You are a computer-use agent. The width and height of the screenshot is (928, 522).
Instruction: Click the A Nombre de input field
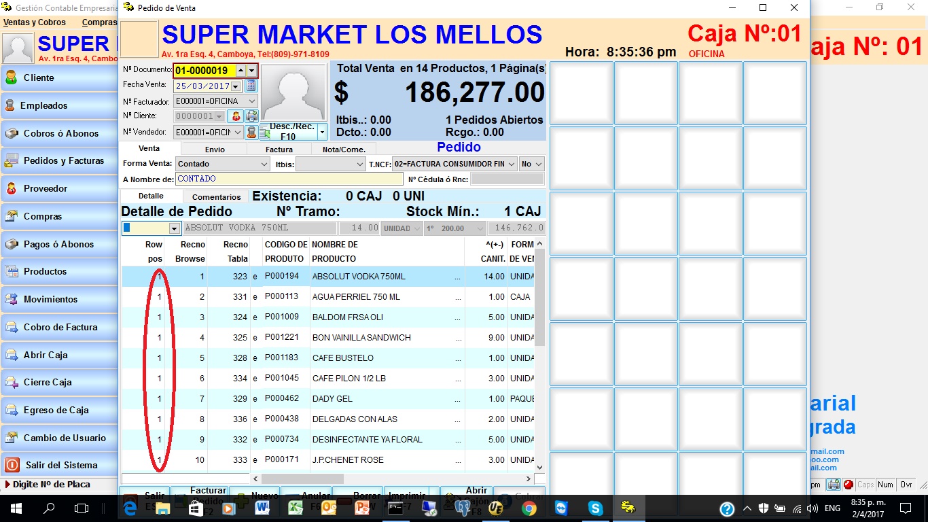(289, 179)
